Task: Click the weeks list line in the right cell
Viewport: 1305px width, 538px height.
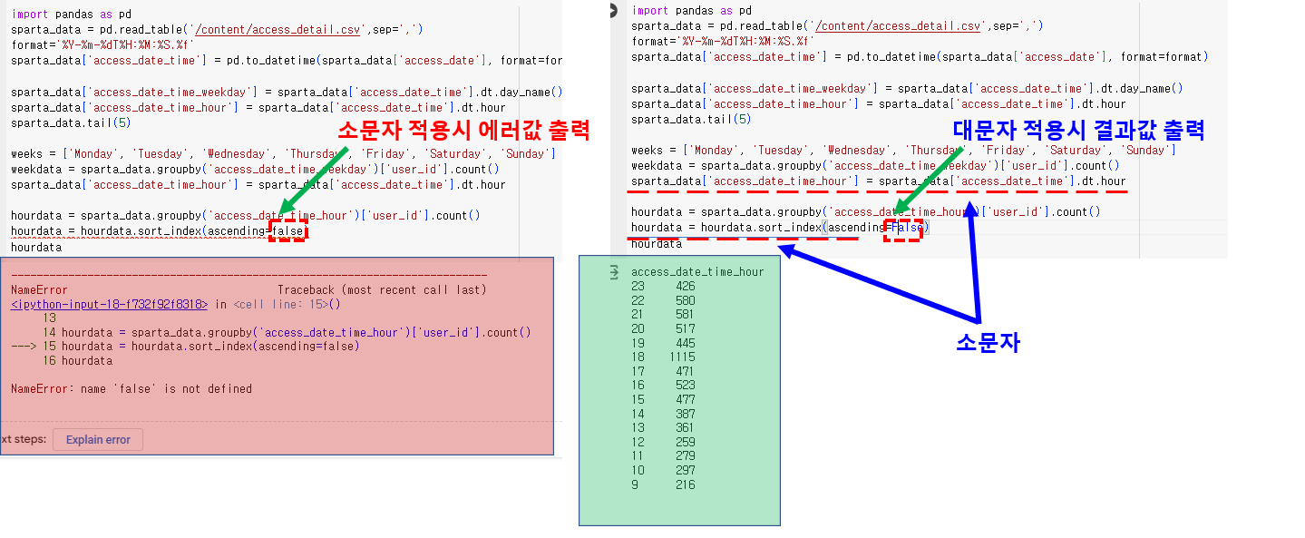Action: point(903,151)
